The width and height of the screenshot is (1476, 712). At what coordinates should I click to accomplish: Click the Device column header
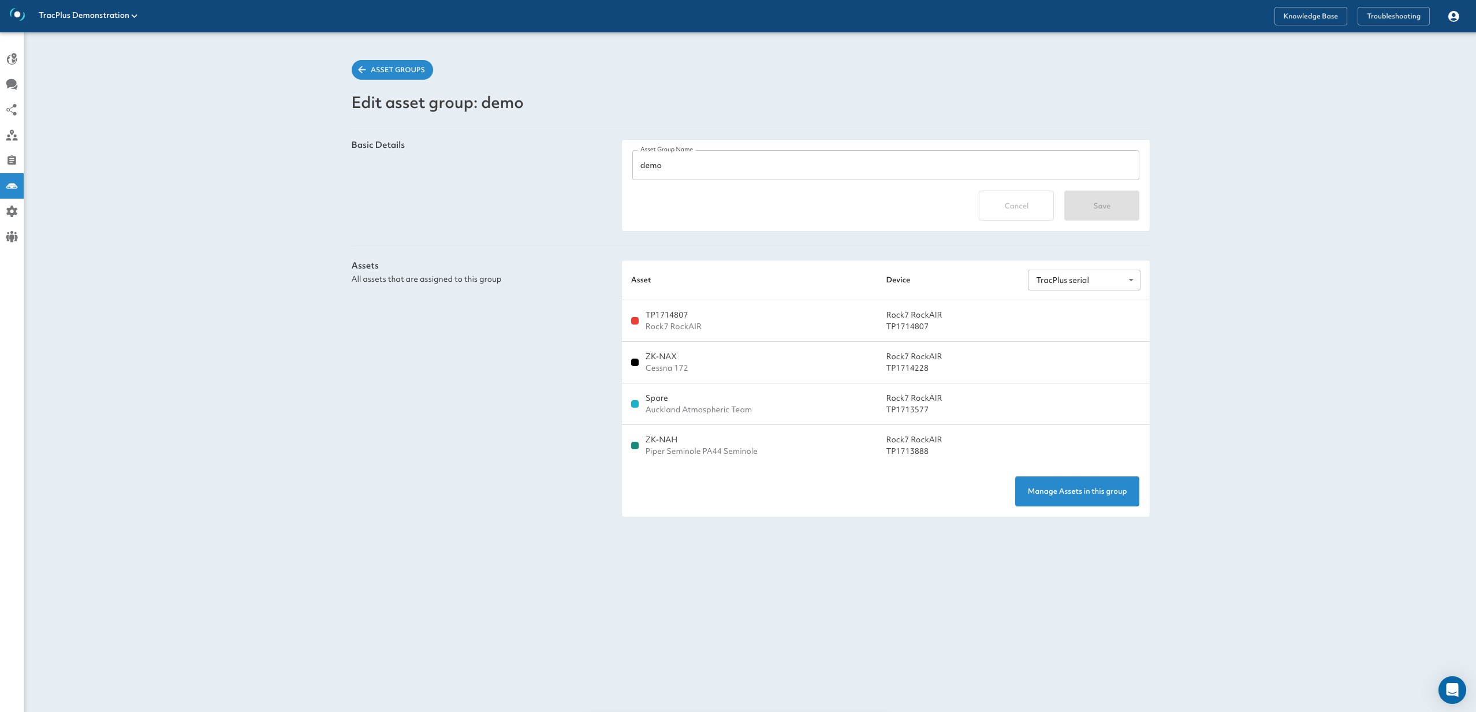(898, 280)
